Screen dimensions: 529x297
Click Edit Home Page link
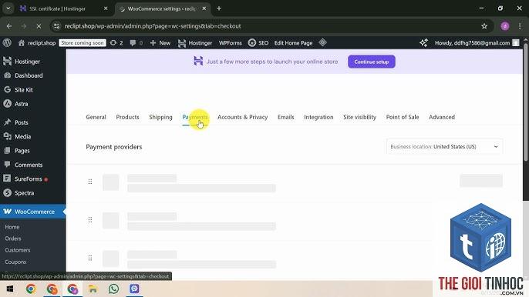click(293, 43)
